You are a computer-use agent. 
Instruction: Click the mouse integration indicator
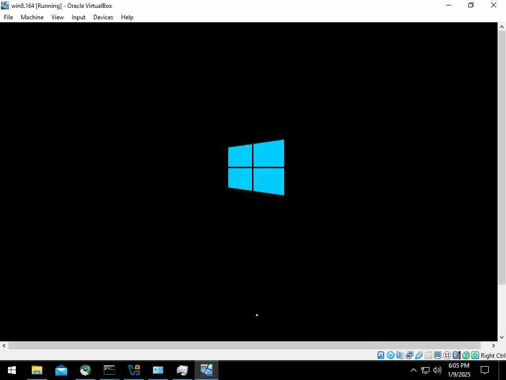tap(465, 355)
